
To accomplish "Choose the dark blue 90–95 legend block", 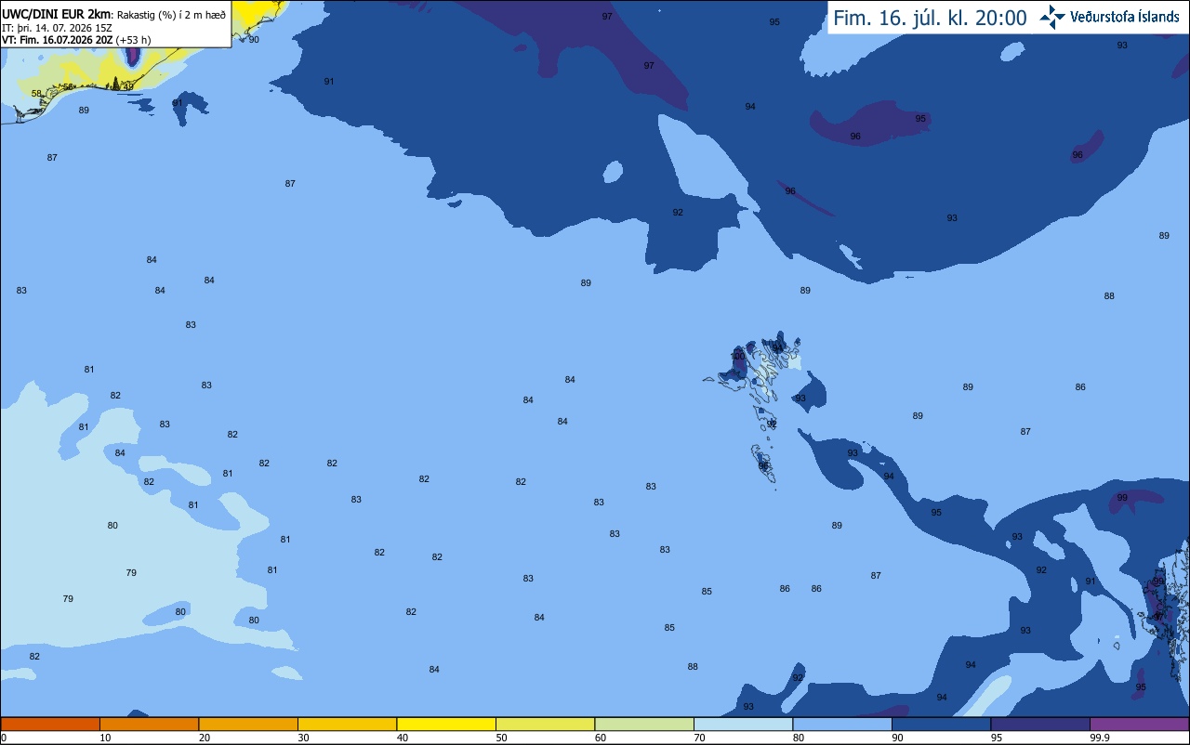I will click(941, 724).
